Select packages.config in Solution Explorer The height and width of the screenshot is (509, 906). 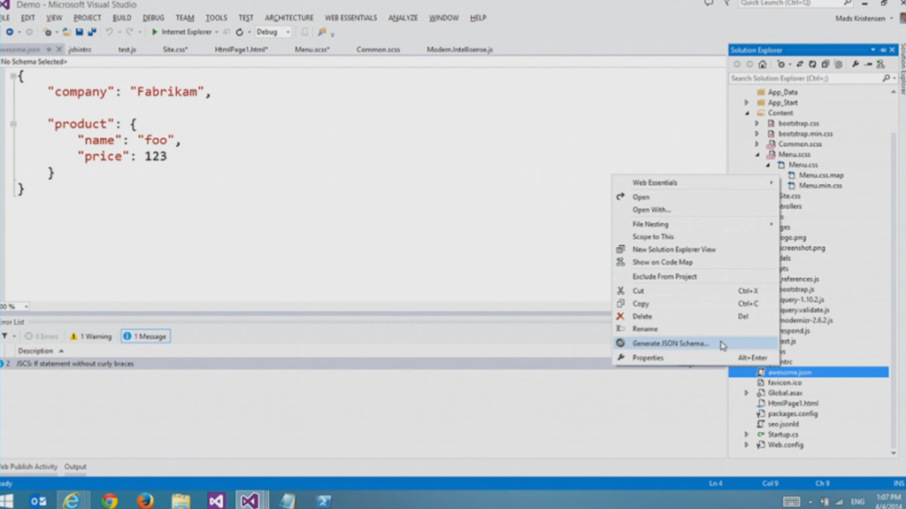pyautogui.click(x=792, y=413)
